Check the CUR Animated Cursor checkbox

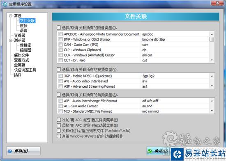pos(61,55)
